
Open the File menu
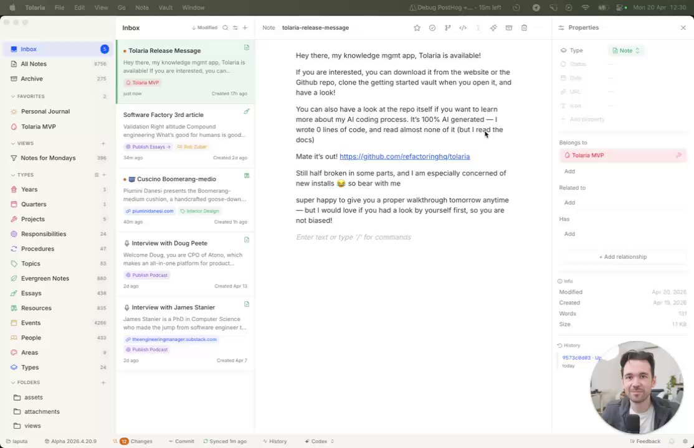59,7
